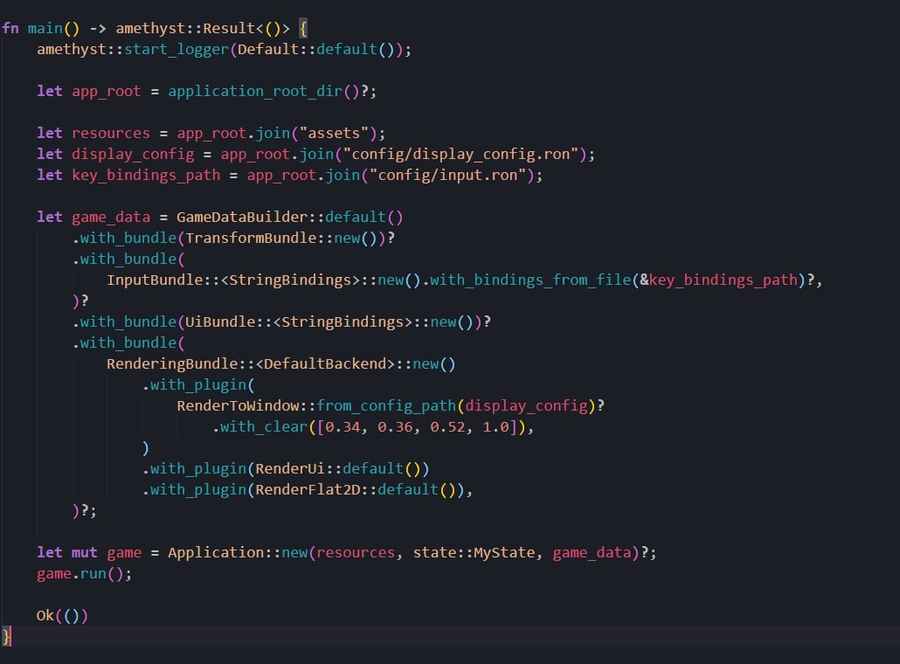
Task: Click the 'Ok(())' return expression
Action: tap(62, 616)
